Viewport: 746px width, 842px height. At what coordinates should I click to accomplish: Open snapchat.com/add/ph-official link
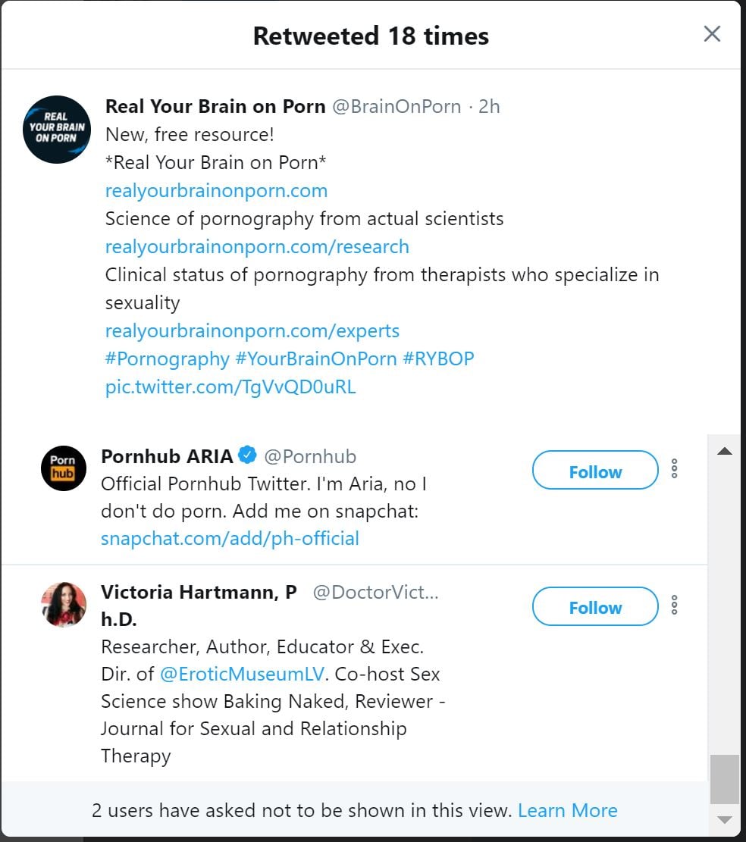click(230, 538)
